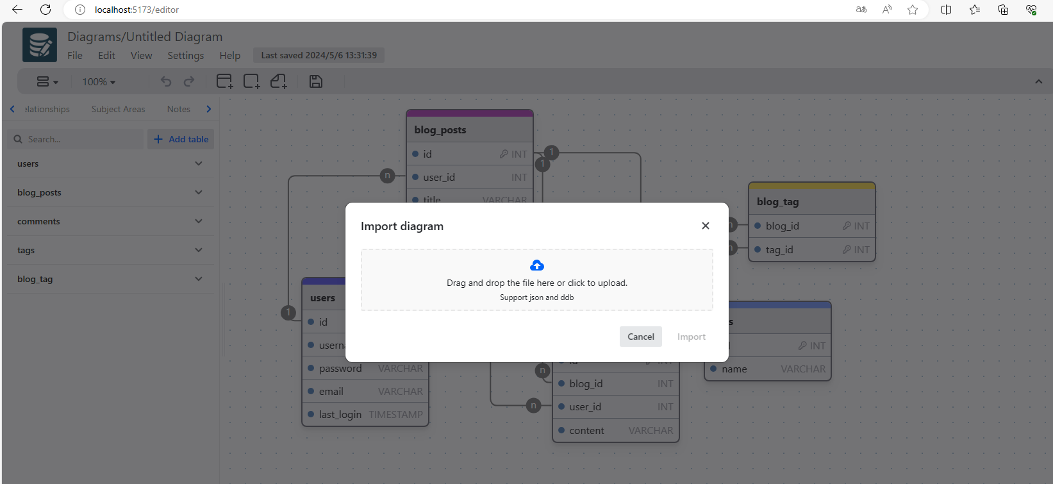Open the File menu
The image size is (1053, 484).
75,56
